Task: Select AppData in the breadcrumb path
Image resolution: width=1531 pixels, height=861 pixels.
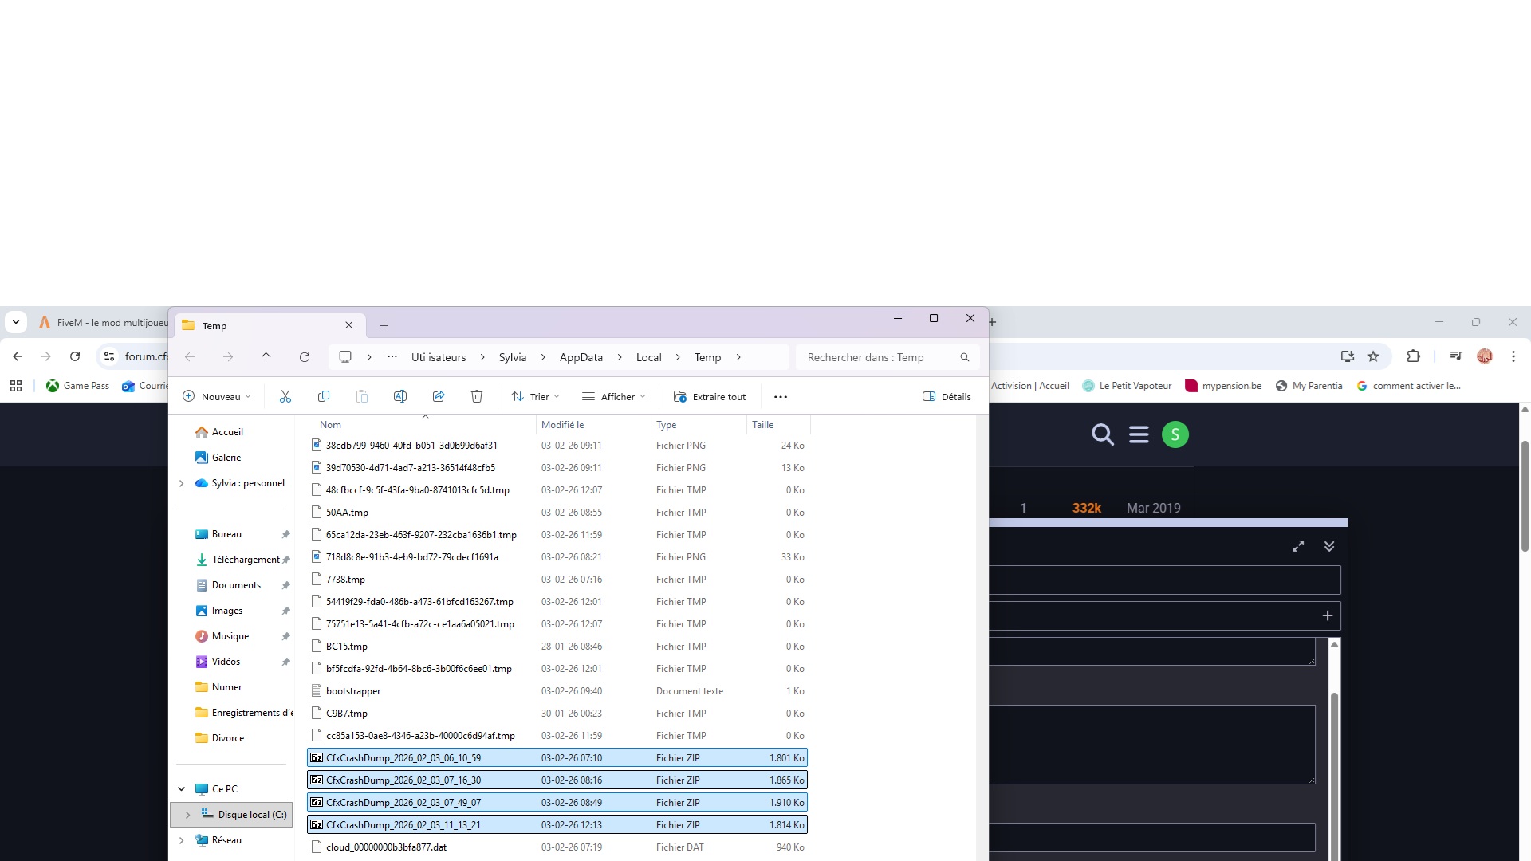Action: click(x=581, y=357)
